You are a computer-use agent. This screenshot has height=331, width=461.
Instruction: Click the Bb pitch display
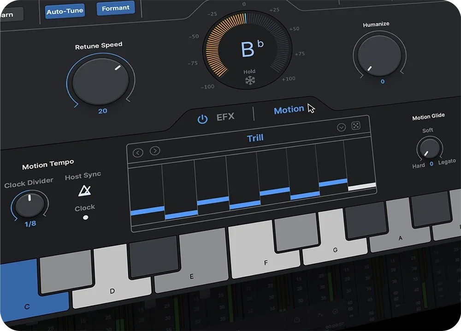point(252,48)
